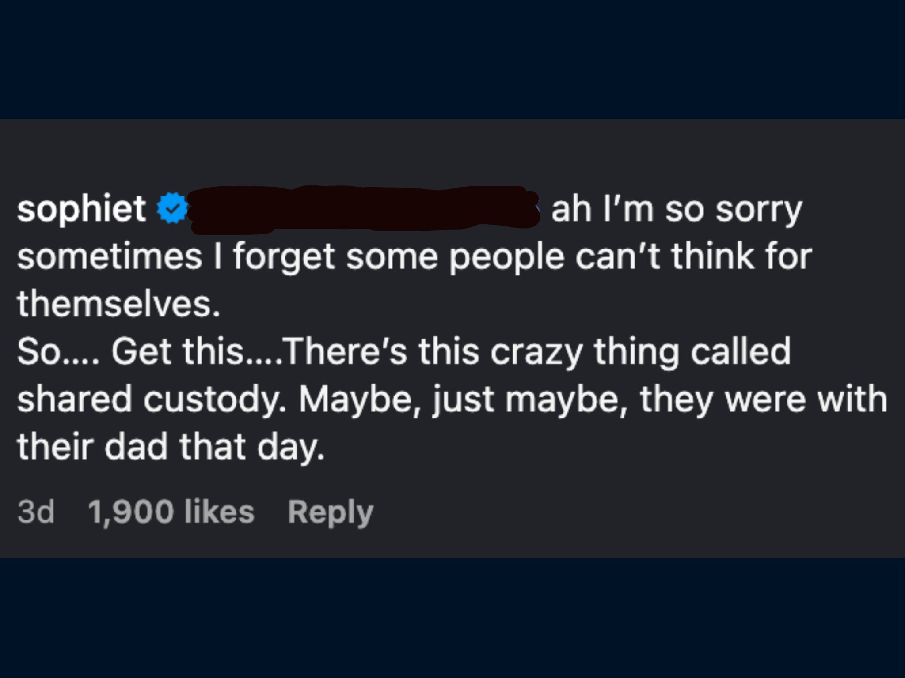
Task: Click the text "their dad that day."
Action: click(x=171, y=446)
